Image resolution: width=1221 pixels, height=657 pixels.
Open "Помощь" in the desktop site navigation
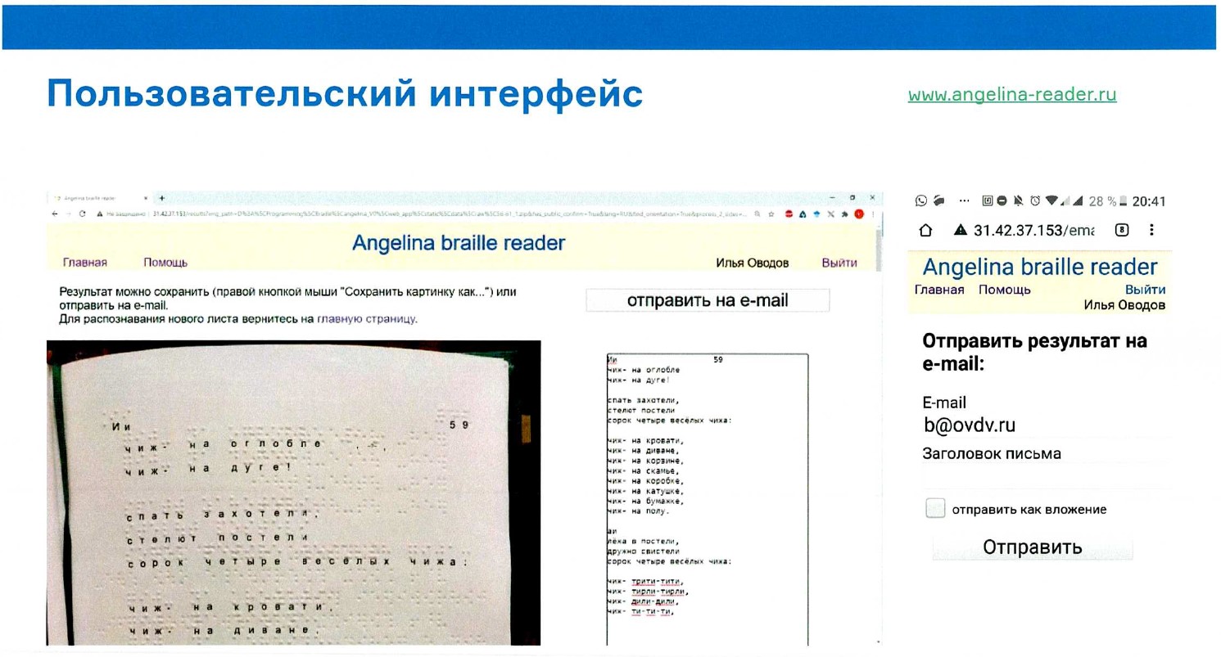(165, 263)
